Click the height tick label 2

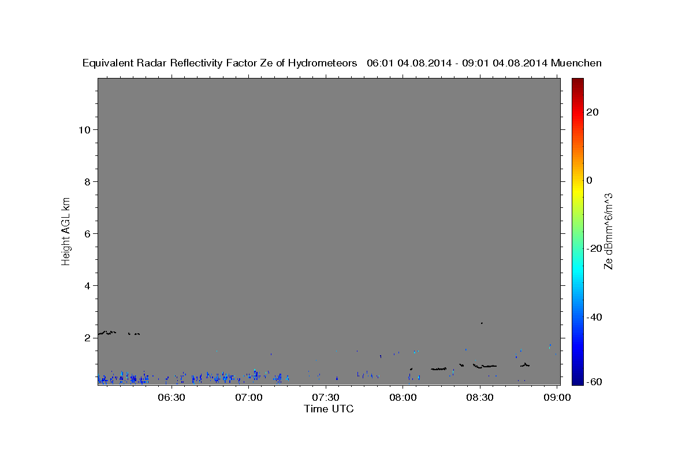(x=88, y=338)
